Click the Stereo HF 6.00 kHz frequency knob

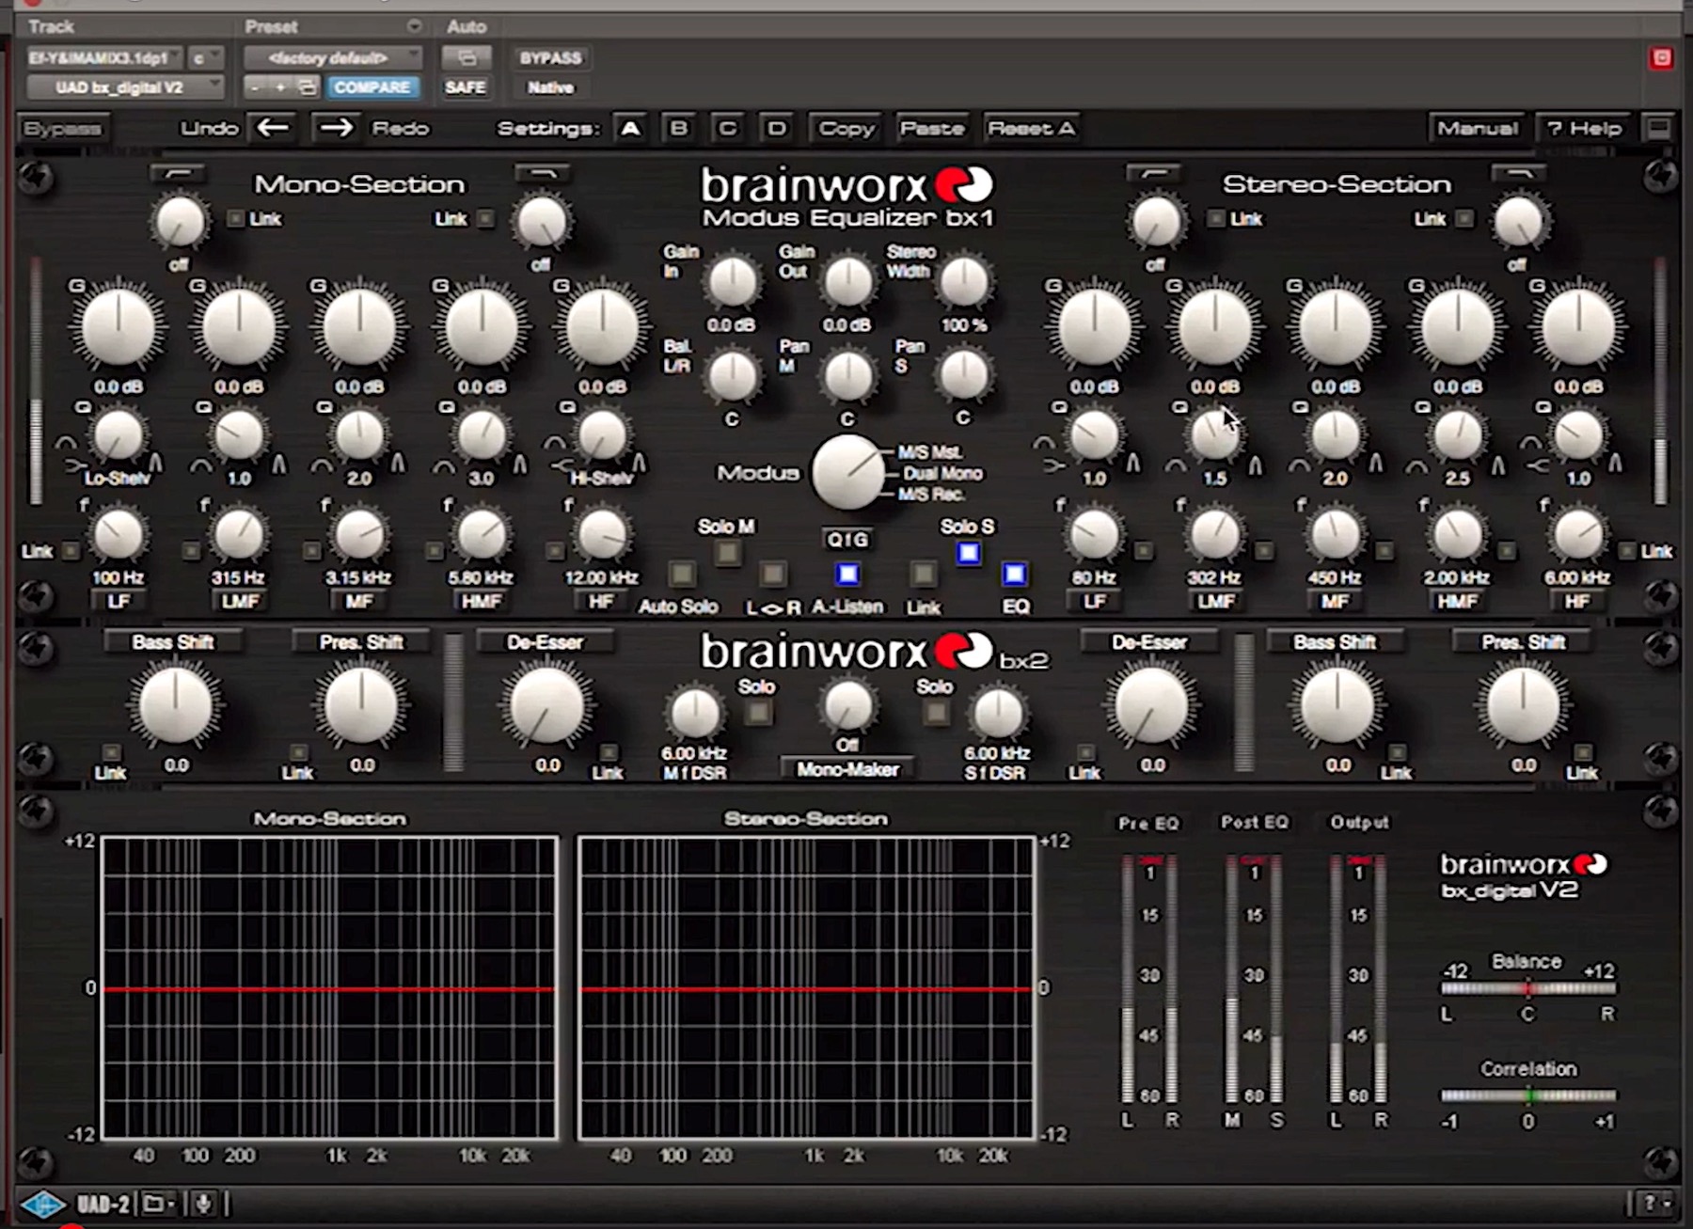point(1578,535)
